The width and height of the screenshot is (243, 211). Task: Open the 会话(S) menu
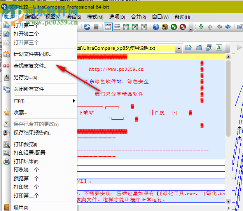74,17
